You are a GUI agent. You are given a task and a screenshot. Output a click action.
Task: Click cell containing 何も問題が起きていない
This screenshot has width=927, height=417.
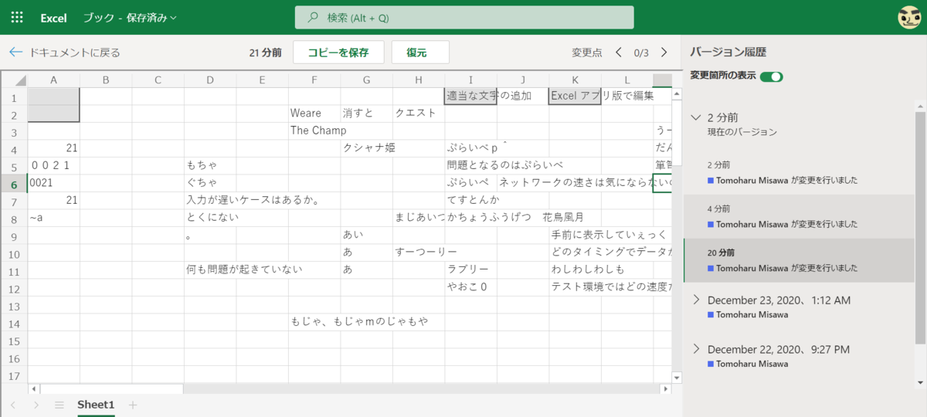click(x=210, y=270)
